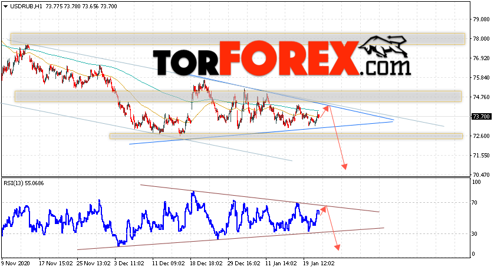Open the chart menu arrow beside USDRUB,H1

(5, 6)
